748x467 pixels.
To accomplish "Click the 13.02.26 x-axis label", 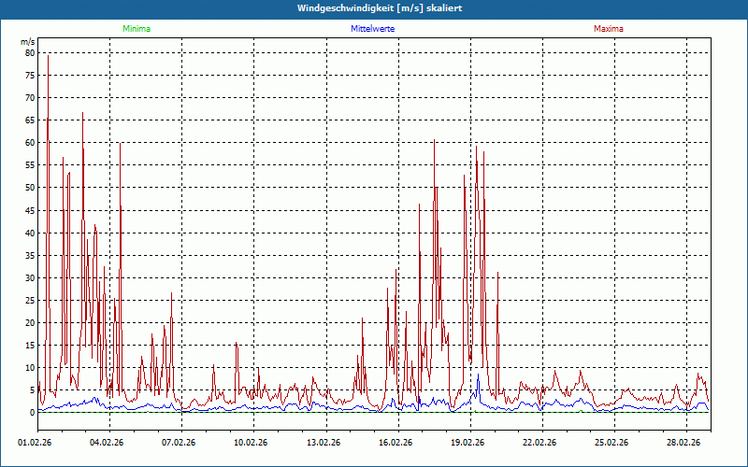I will click(322, 443).
